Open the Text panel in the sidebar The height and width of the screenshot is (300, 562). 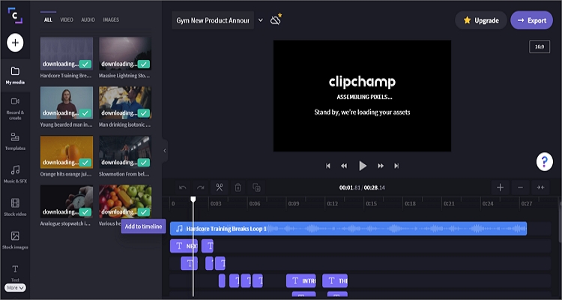tap(15, 273)
